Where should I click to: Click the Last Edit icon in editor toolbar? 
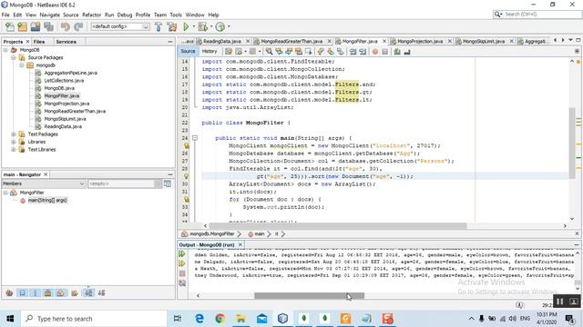[229, 52]
